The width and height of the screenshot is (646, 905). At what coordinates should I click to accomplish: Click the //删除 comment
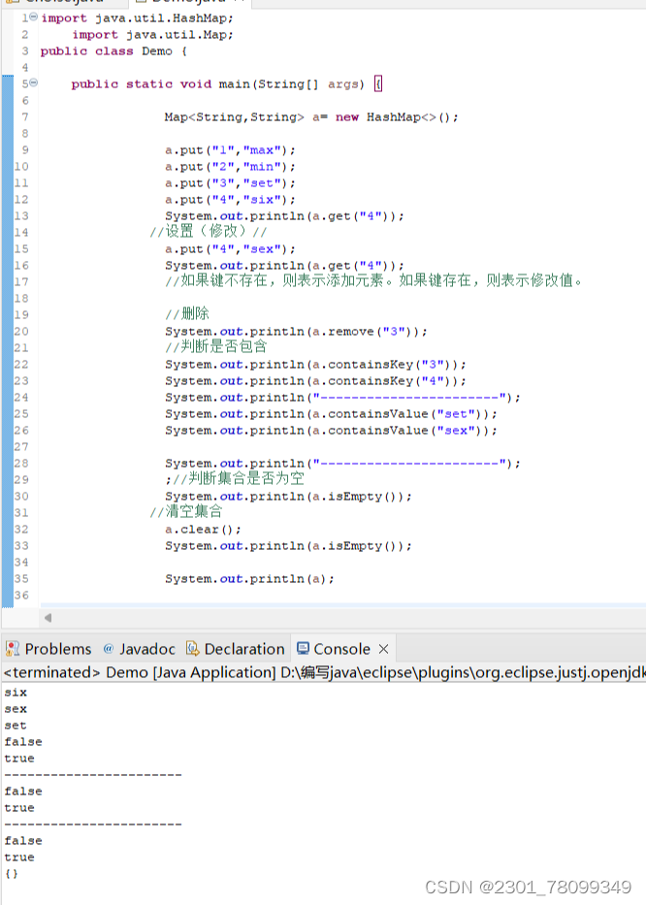(187, 314)
